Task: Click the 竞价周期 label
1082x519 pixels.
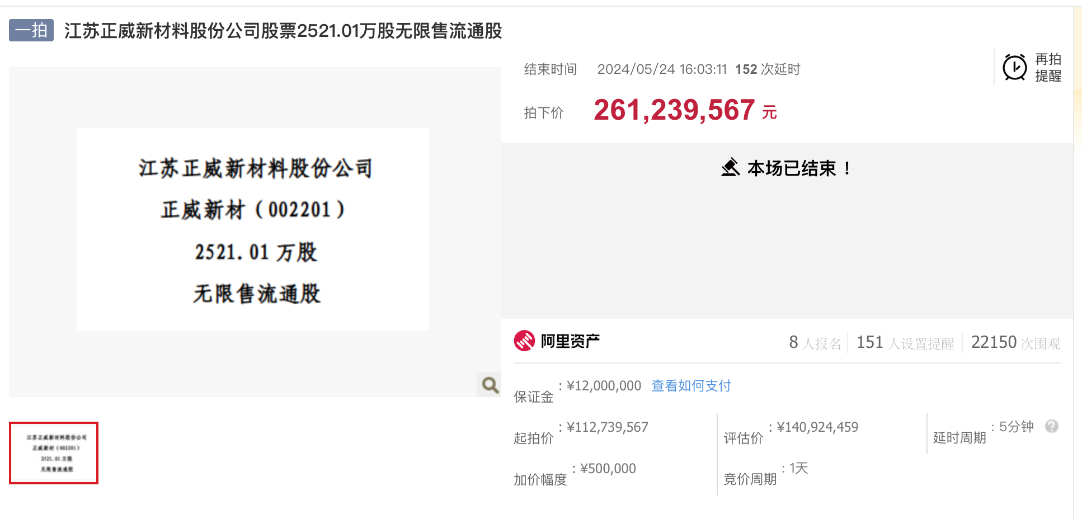Action: point(750,479)
